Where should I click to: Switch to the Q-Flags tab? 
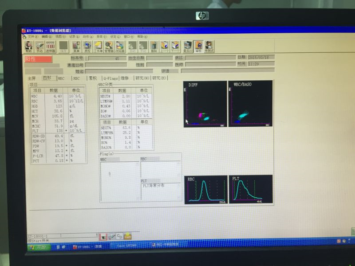pos(108,78)
